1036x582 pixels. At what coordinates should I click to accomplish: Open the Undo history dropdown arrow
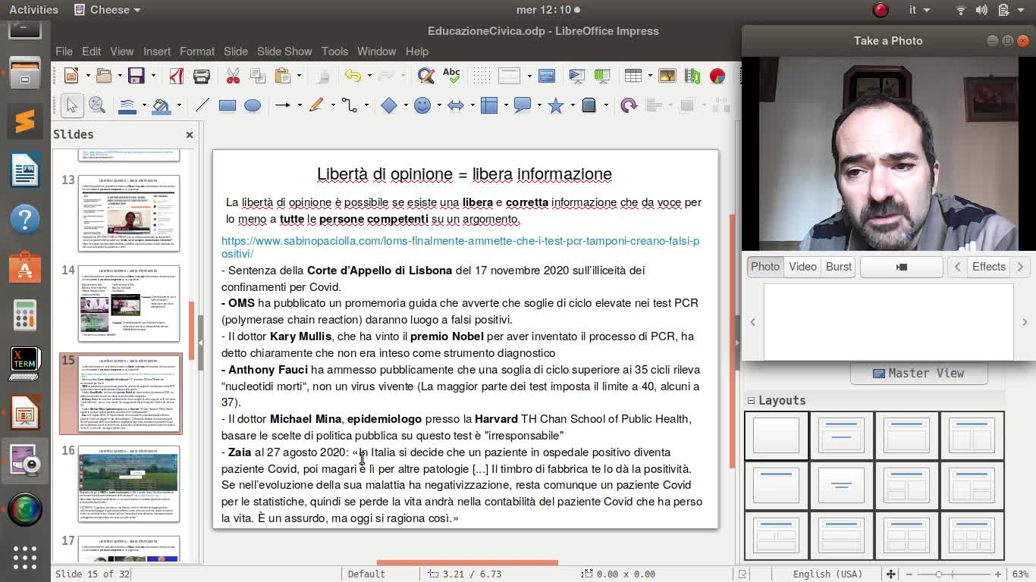pos(369,76)
